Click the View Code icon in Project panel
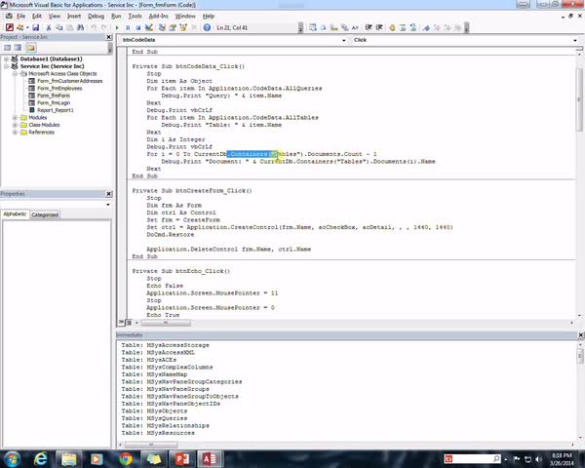 [x=7, y=48]
